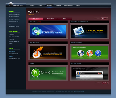This screenshot has height=98, width=116.
Task: Open the v1 icons collection link
Action: pyautogui.click(x=14, y=37)
